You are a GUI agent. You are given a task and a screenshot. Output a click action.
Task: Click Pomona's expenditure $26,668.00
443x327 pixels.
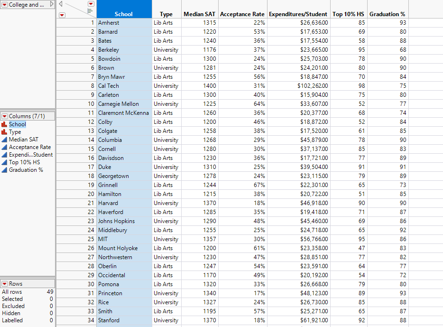click(x=299, y=284)
